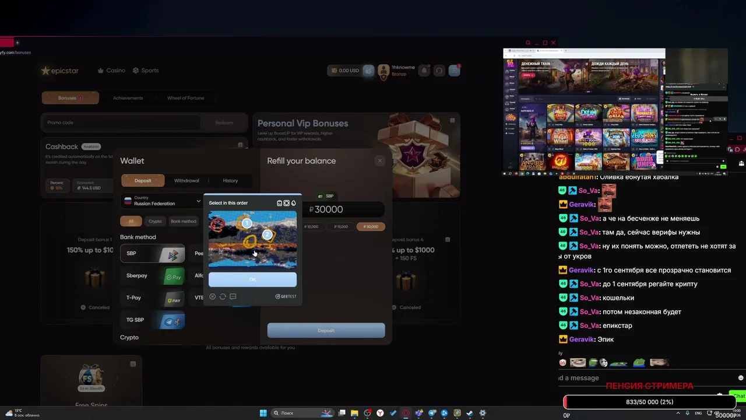Close the Refill your balance dialog
746x420 pixels.
point(380,161)
